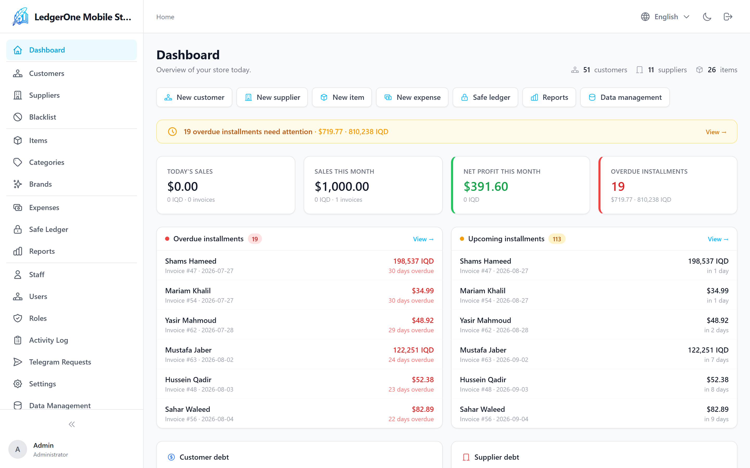The height and width of the screenshot is (468, 750).
Task: Click the Reports bar chart icon in sidebar
Action: coord(18,251)
